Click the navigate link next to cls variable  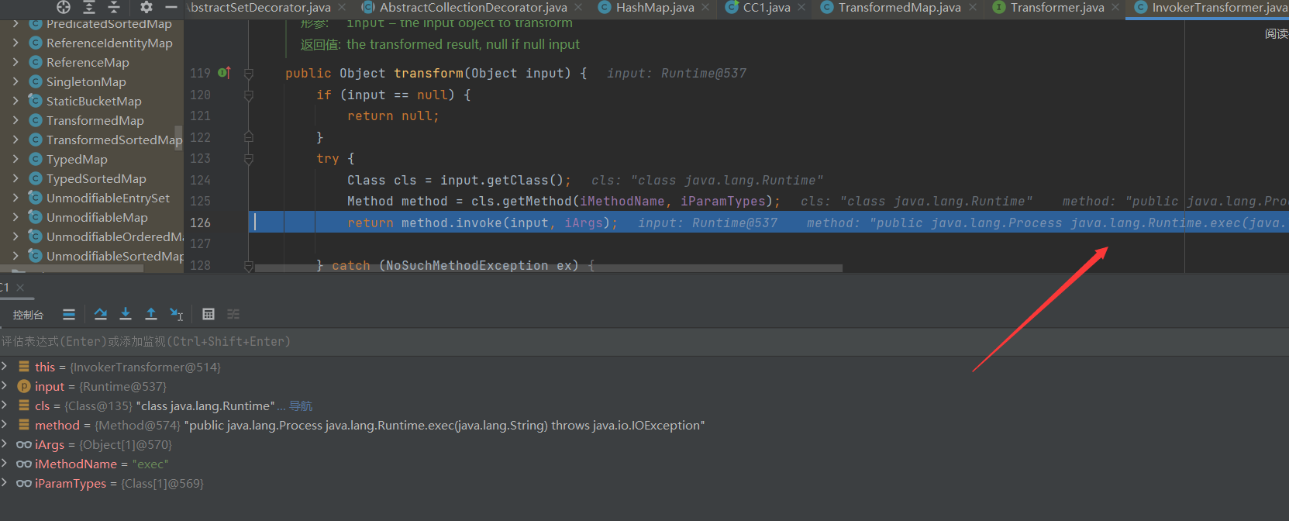pyautogui.click(x=301, y=406)
